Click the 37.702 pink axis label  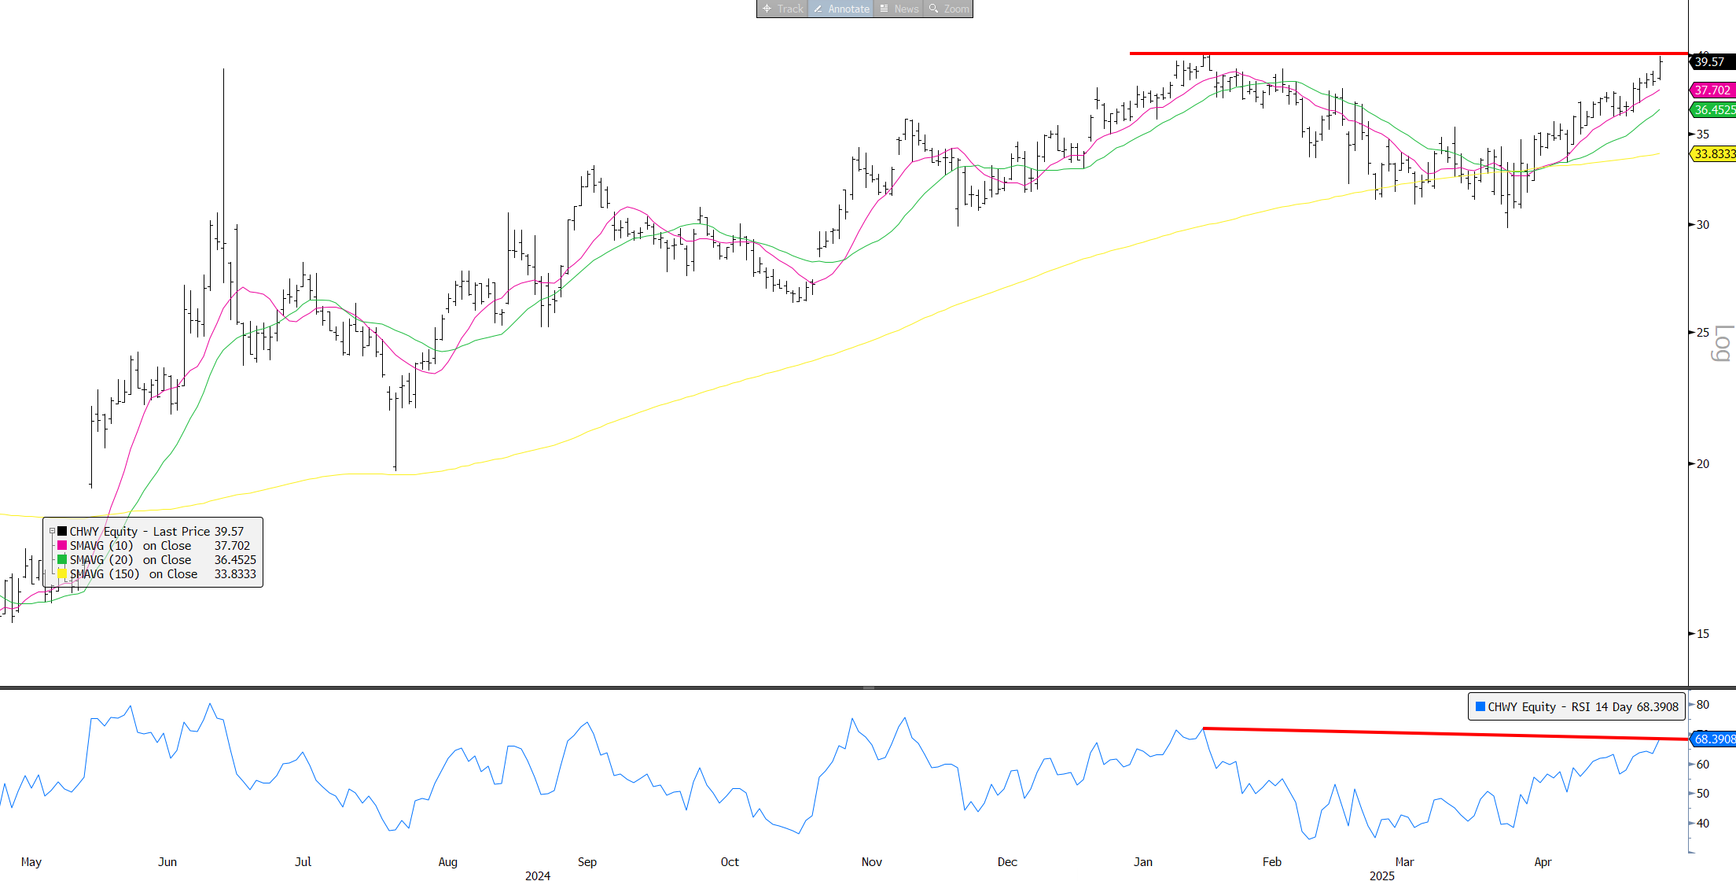[x=1713, y=90]
